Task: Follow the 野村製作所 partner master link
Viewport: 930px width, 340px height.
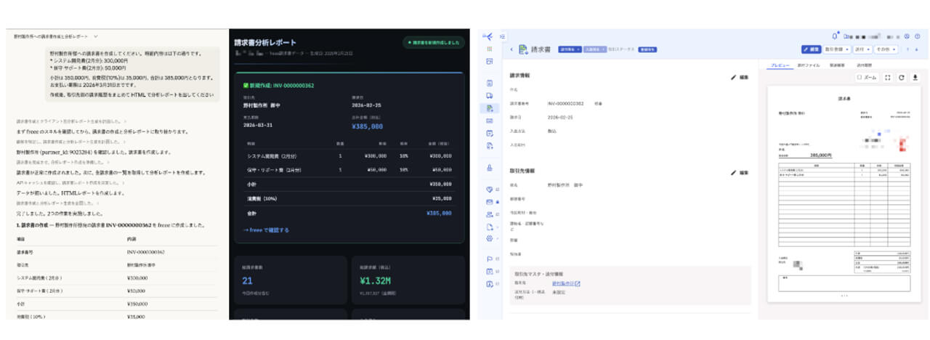Action: [565, 283]
